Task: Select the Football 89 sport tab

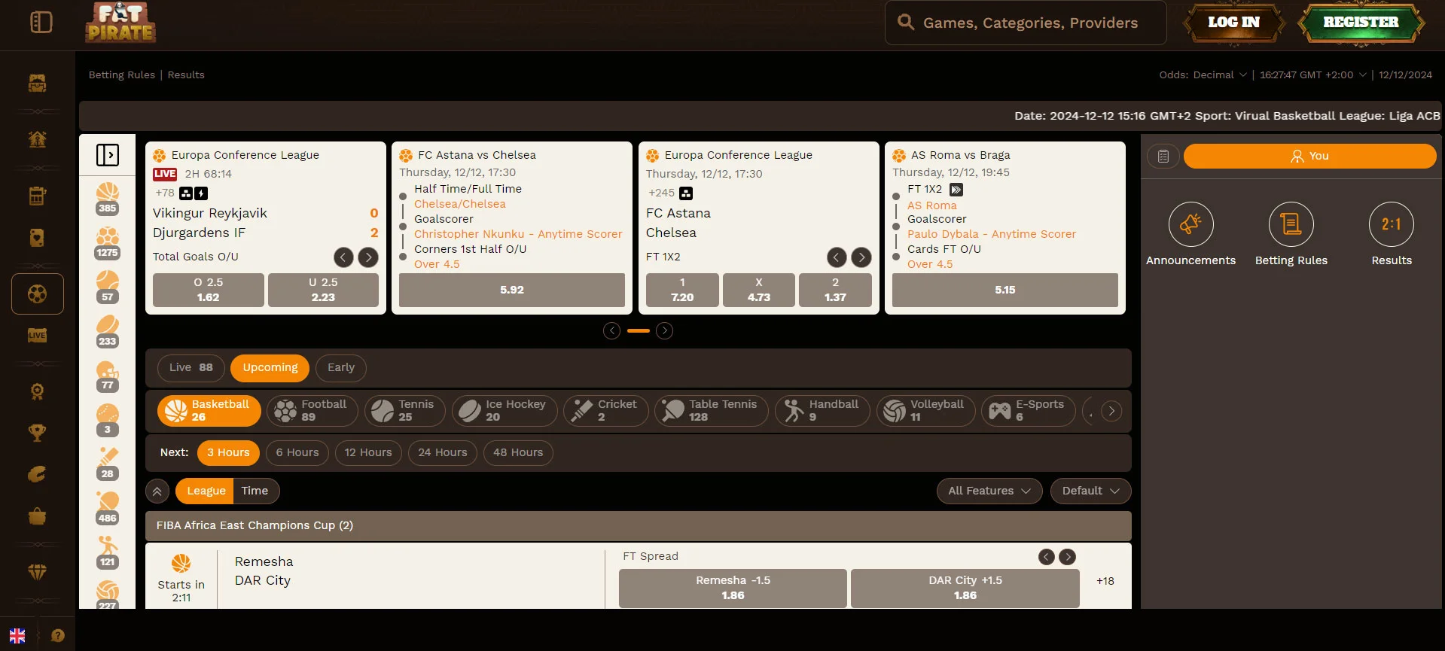Action: (312, 411)
